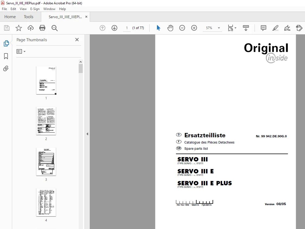The height and width of the screenshot is (229, 305).
Task: Open the Find text magnifier icon
Action: click(x=54, y=28)
